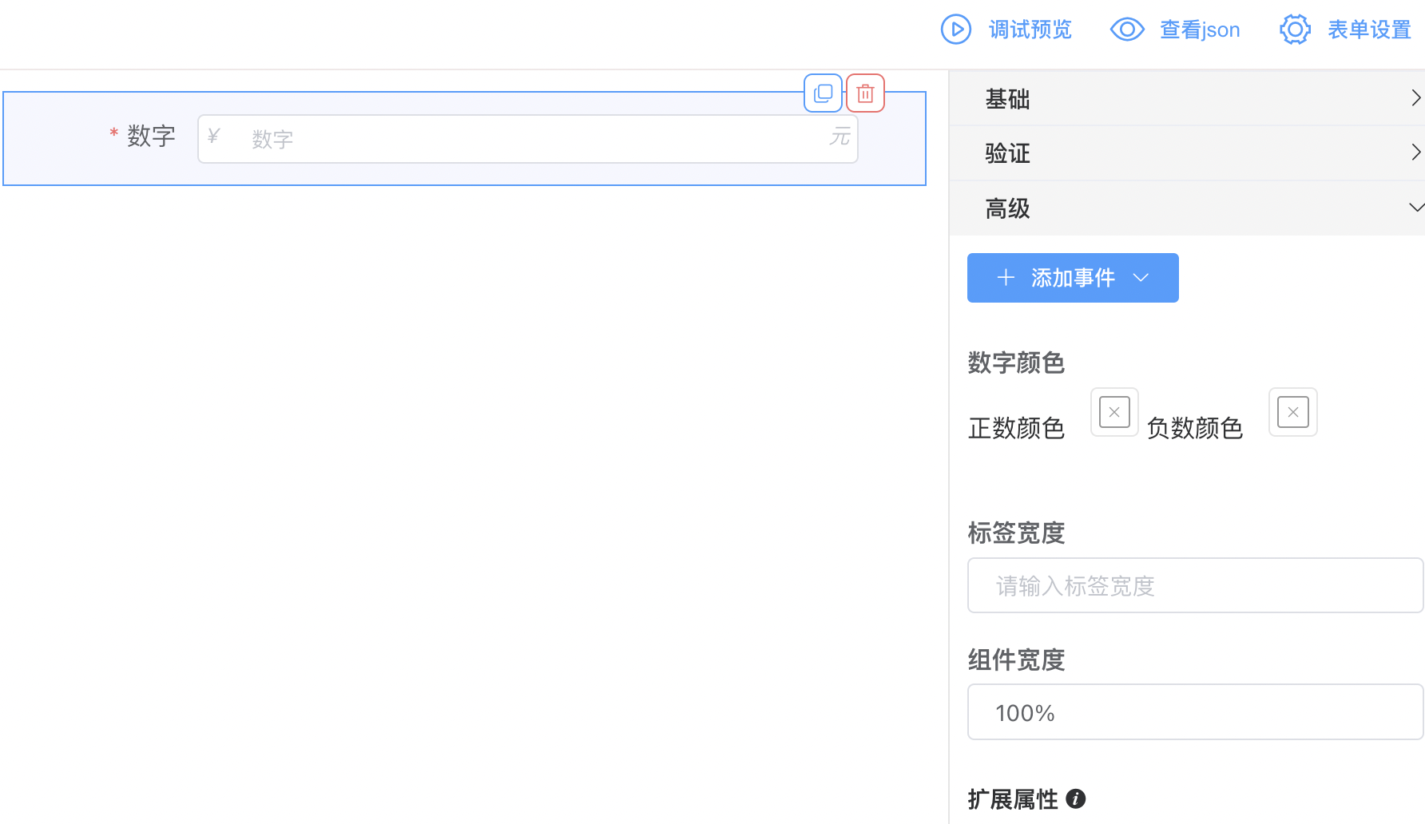Click the 表单设置 text link
Image resolution: width=1425 pixels, height=824 pixels.
point(1369,30)
